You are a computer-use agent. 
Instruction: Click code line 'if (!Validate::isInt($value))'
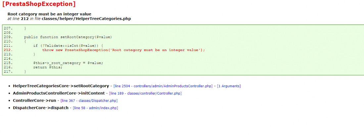point(68,45)
